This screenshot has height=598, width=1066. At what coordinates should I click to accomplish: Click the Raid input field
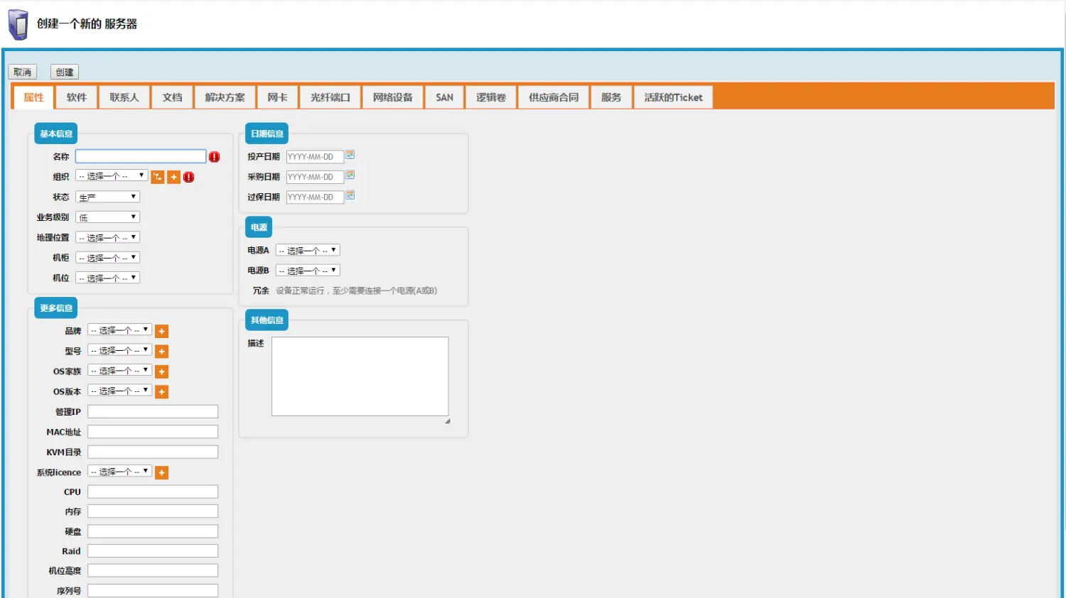153,551
